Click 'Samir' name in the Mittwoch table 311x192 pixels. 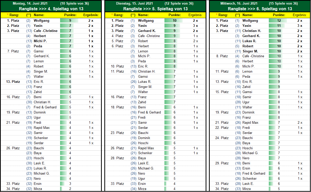tap(247, 97)
